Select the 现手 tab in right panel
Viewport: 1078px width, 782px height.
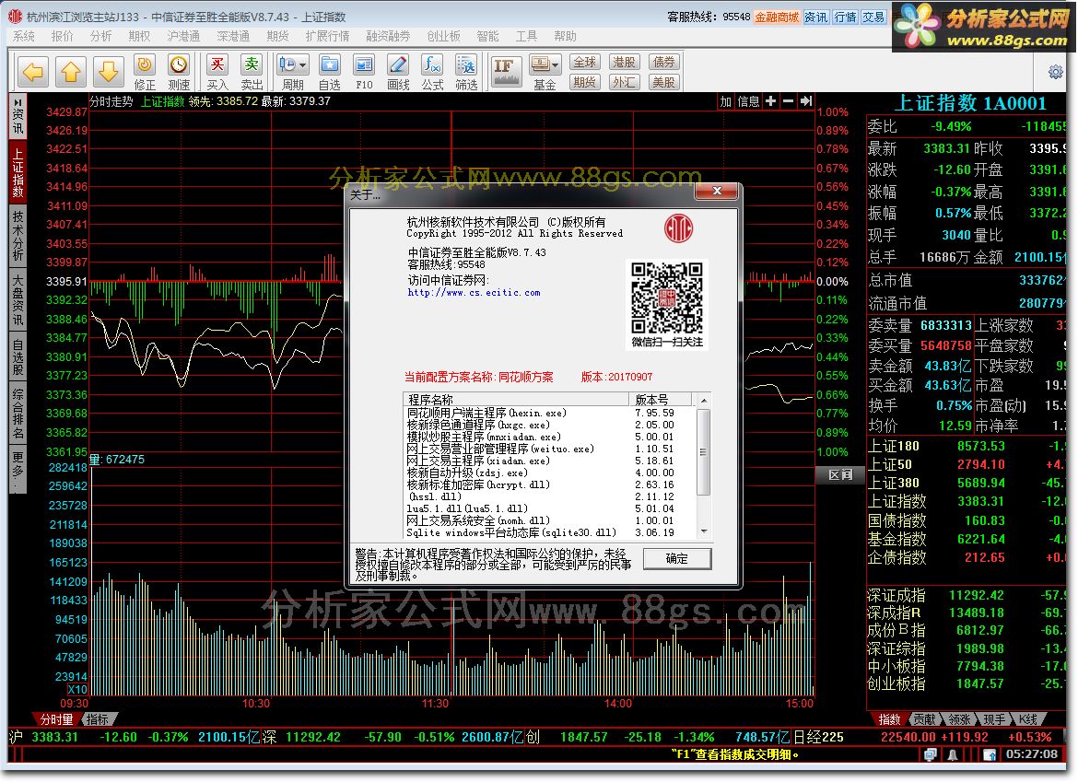point(994,719)
